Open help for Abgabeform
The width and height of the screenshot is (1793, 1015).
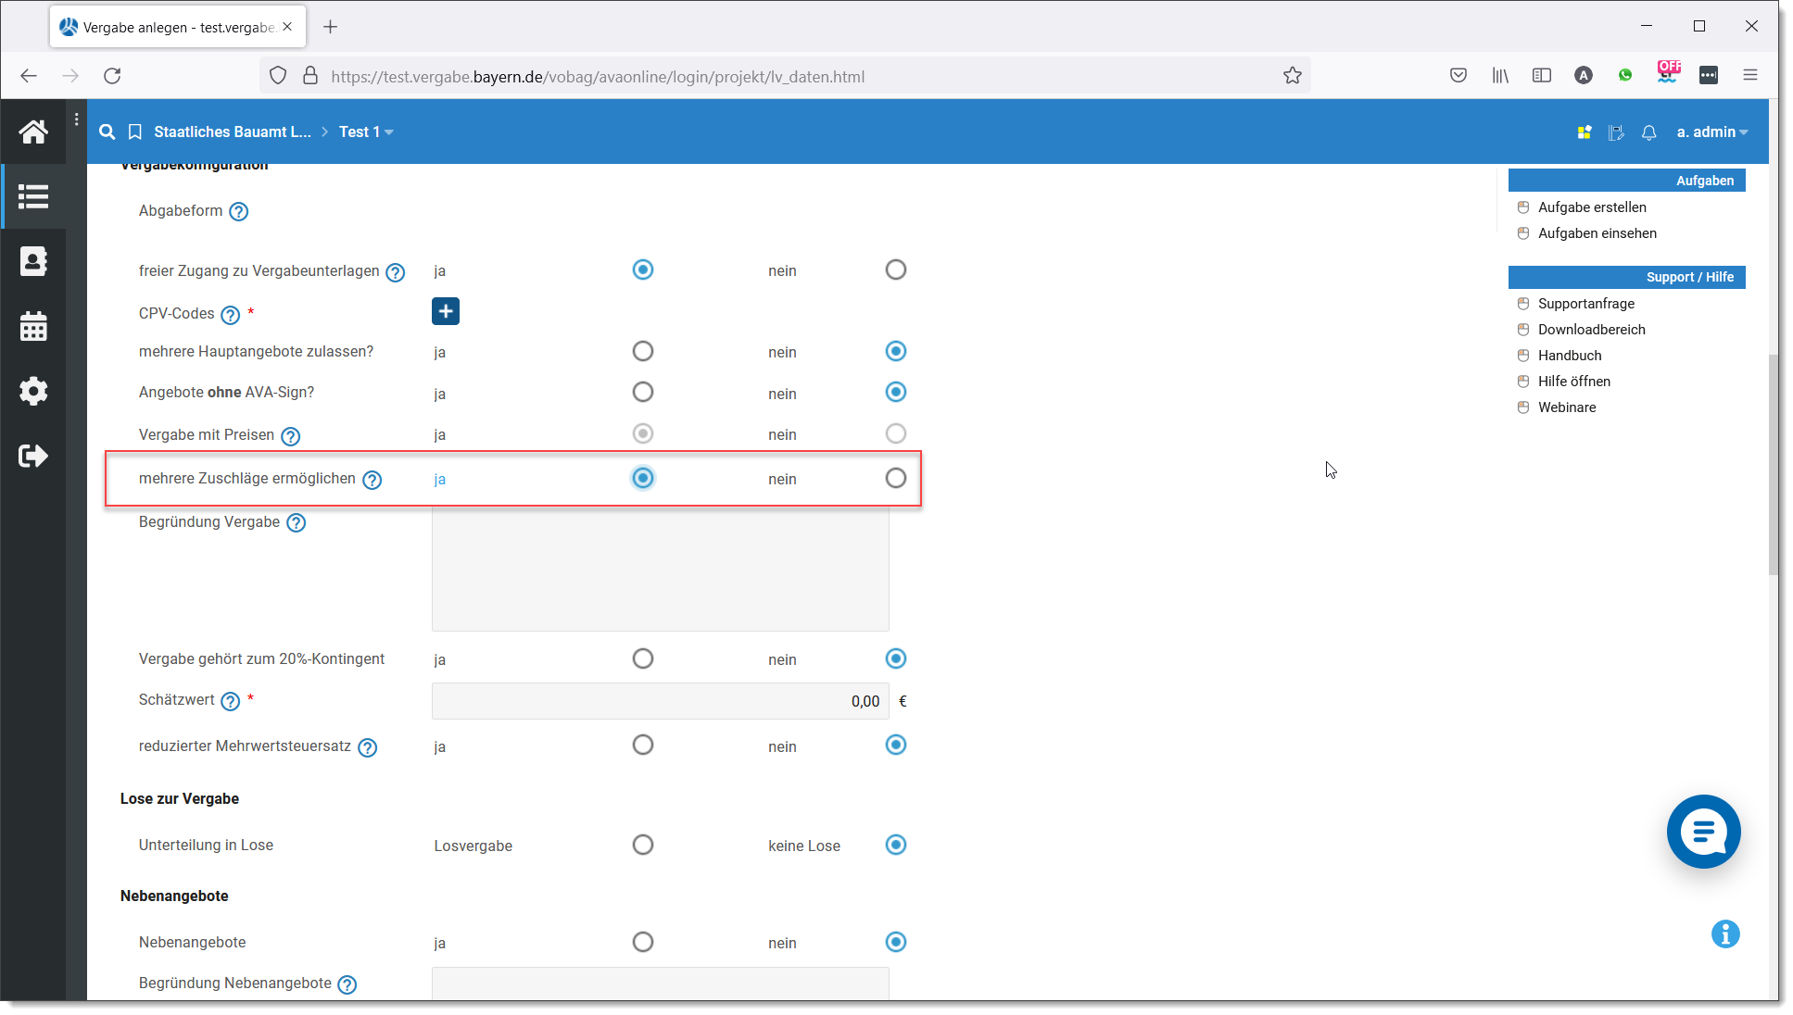[239, 212]
